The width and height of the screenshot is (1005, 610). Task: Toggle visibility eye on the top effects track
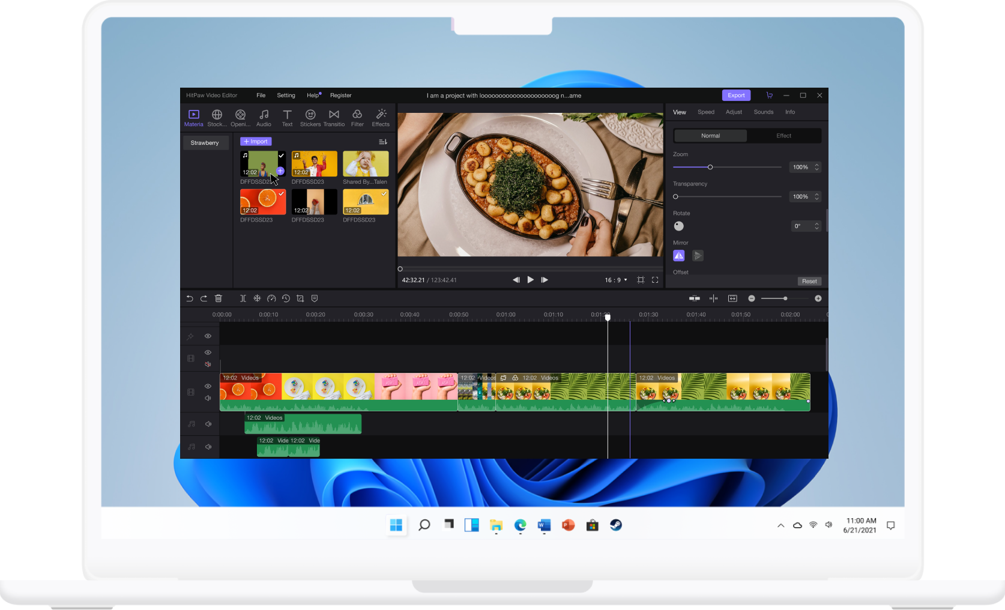click(x=208, y=336)
